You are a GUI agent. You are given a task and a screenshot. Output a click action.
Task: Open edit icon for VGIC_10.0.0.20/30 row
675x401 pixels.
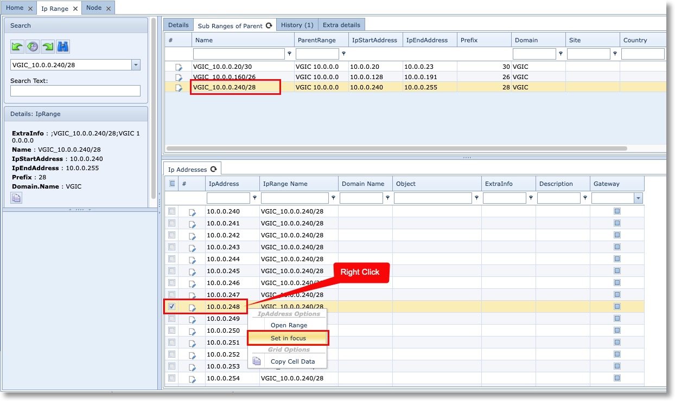(179, 67)
